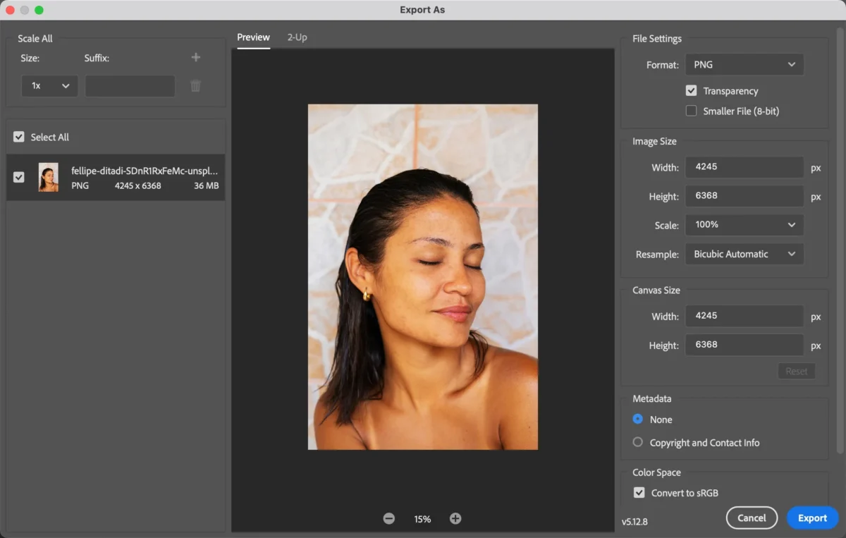The image size is (846, 538).
Task: Choose None metadata radio button
Action: 638,420
